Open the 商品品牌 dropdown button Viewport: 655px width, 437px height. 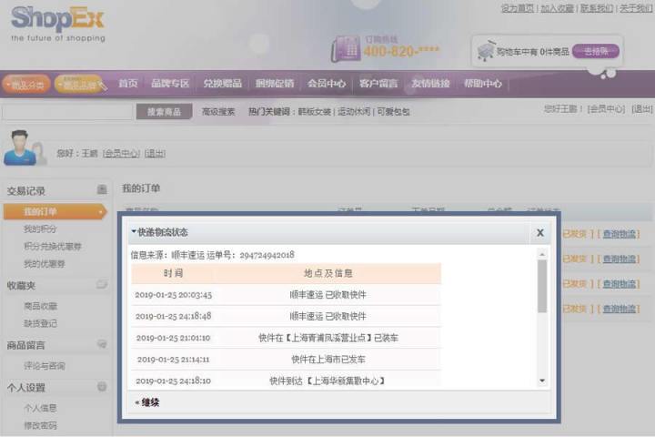point(80,84)
